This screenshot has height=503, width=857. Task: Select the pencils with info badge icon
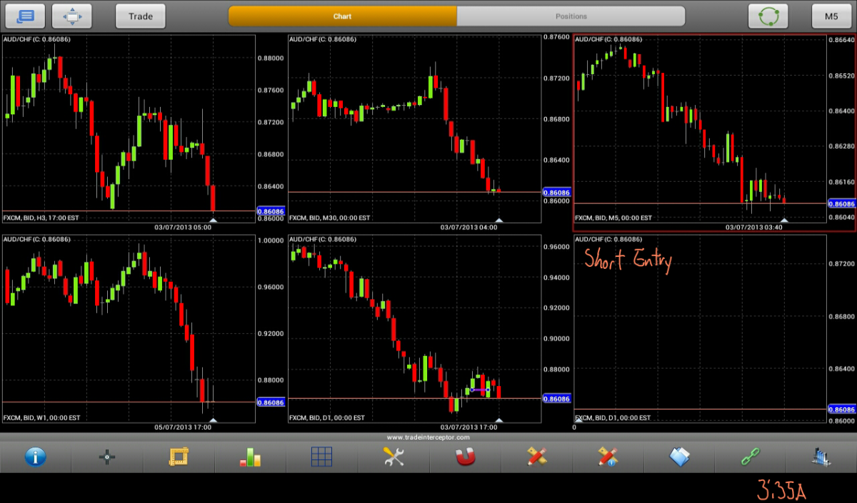tap(608, 457)
